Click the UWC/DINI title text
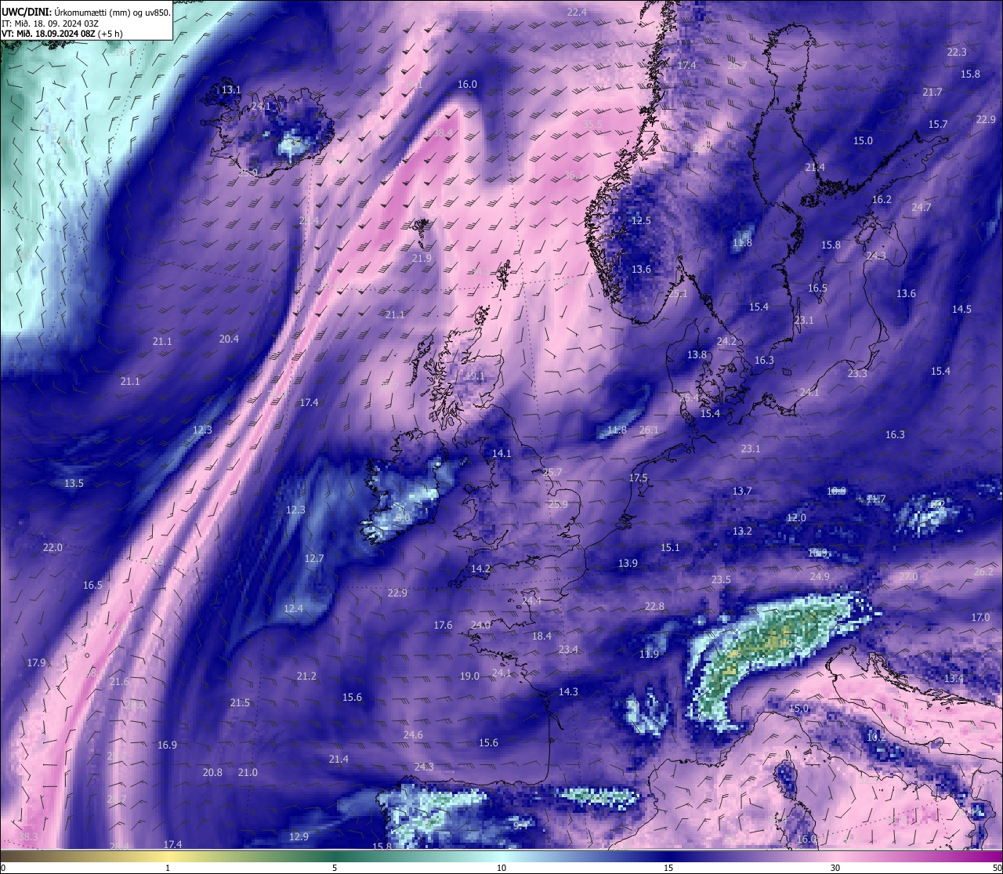1003x874 pixels. (26, 11)
